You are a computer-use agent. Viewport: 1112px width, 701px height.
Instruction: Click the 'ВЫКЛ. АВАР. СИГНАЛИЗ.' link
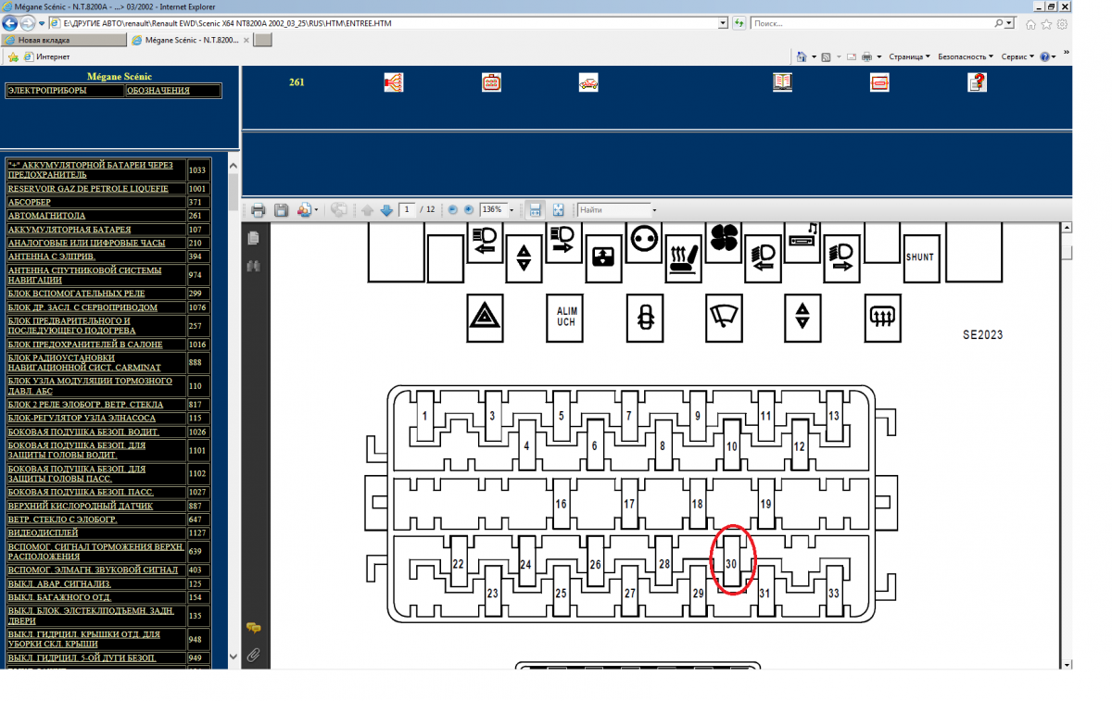pyautogui.click(x=59, y=584)
